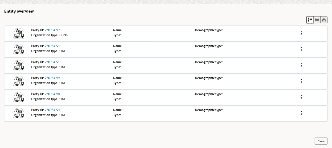Switch to hierarchy tree view

tap(324, 20)
